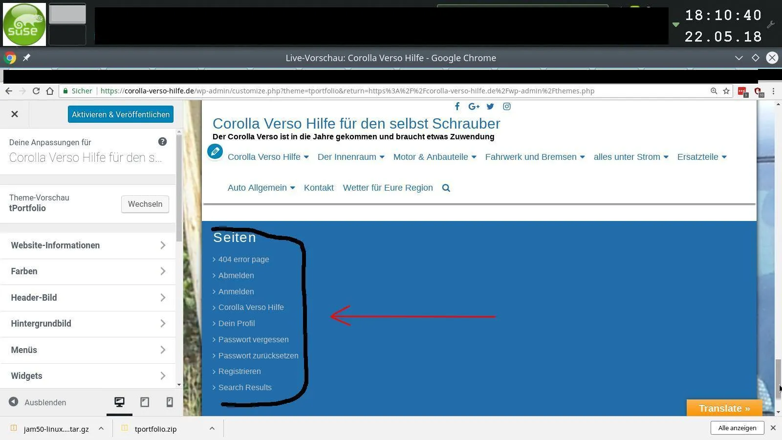Viewport: 782px width, 440px height.
Task: Click the Wechseln theme button
Action: tap(145, 204)
